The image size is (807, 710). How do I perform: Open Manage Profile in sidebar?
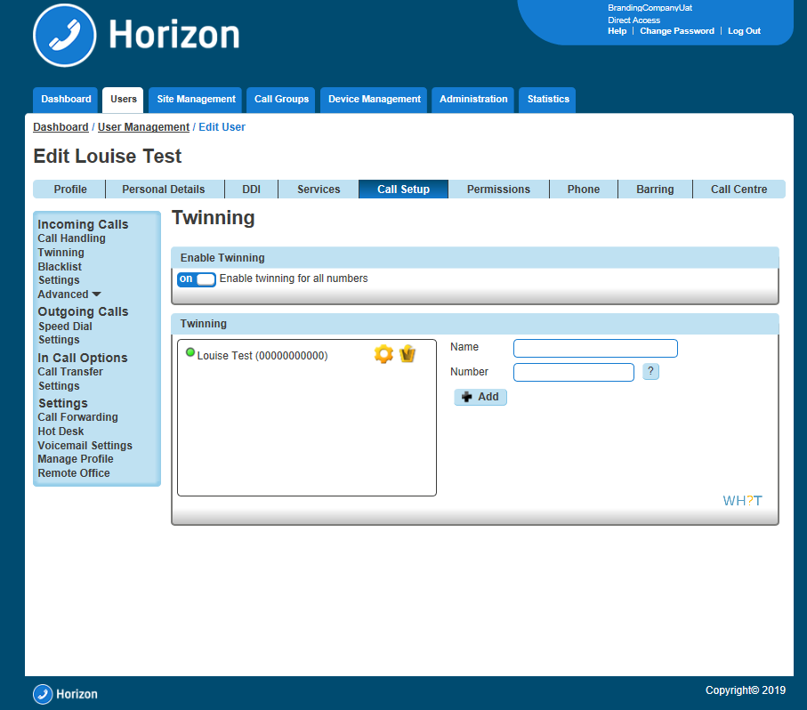75,459
